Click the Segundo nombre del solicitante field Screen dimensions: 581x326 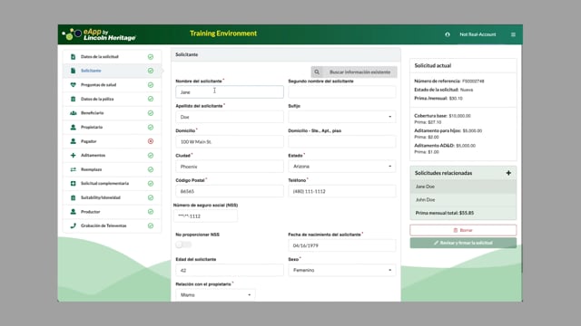tap(341, 92)
